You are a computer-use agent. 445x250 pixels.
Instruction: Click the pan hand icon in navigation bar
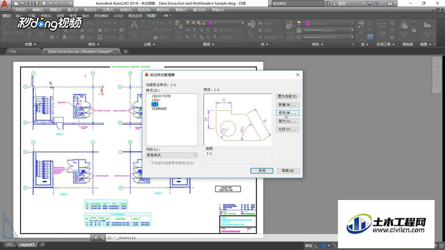click(437, 74)
